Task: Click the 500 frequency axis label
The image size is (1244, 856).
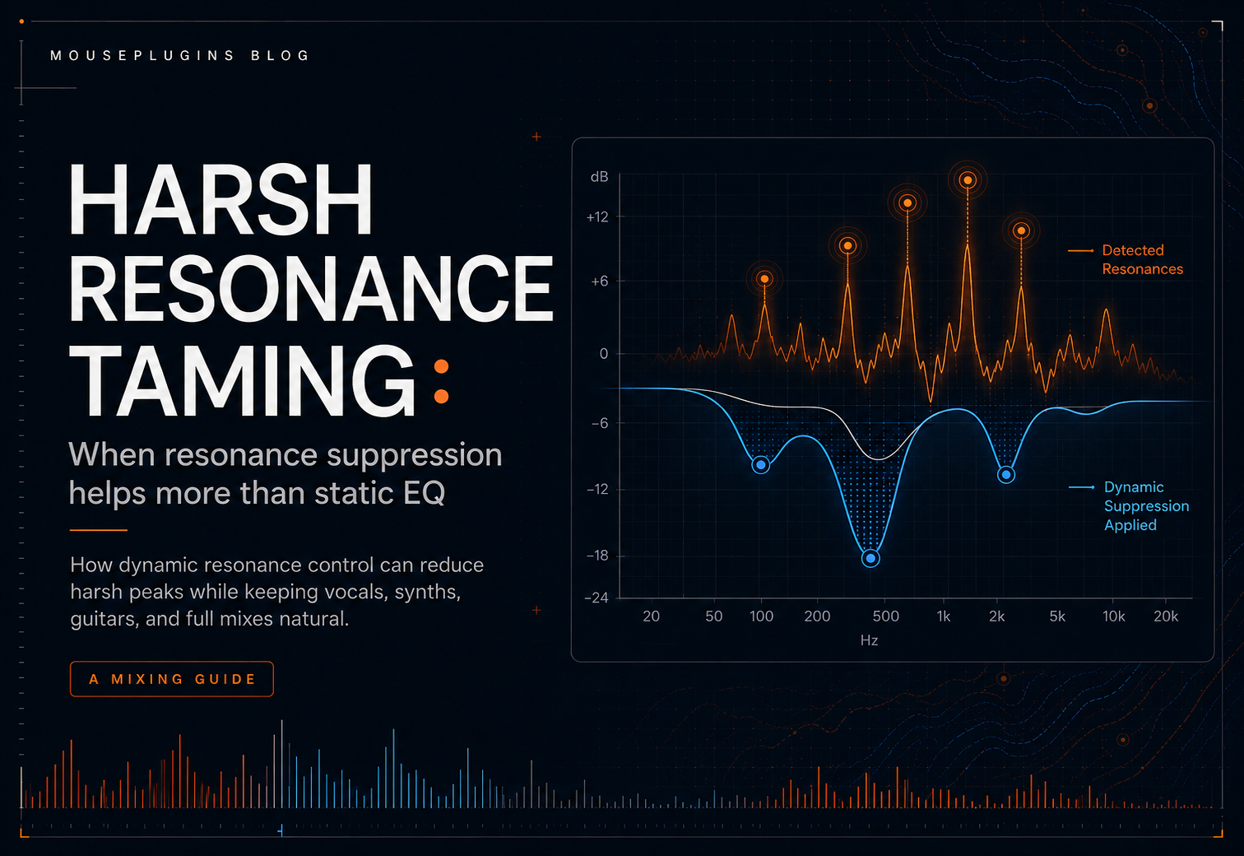Action: tap(885, 616)
